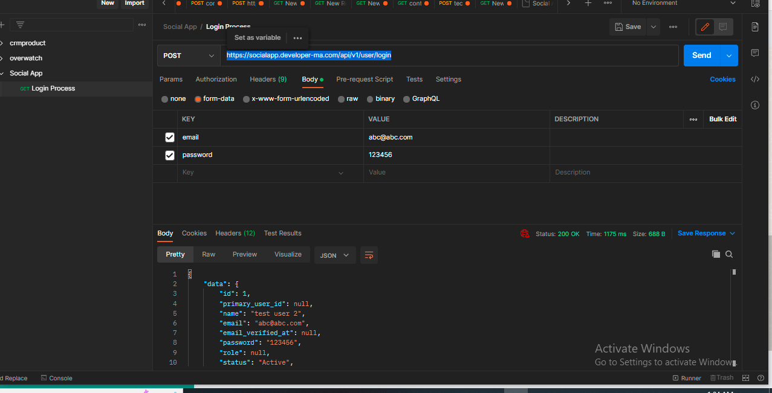Open the comments icon in right sidebar

(755, 53)
